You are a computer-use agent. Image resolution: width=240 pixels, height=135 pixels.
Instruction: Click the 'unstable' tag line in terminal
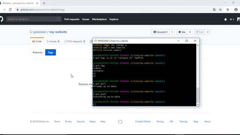[98, 71]
